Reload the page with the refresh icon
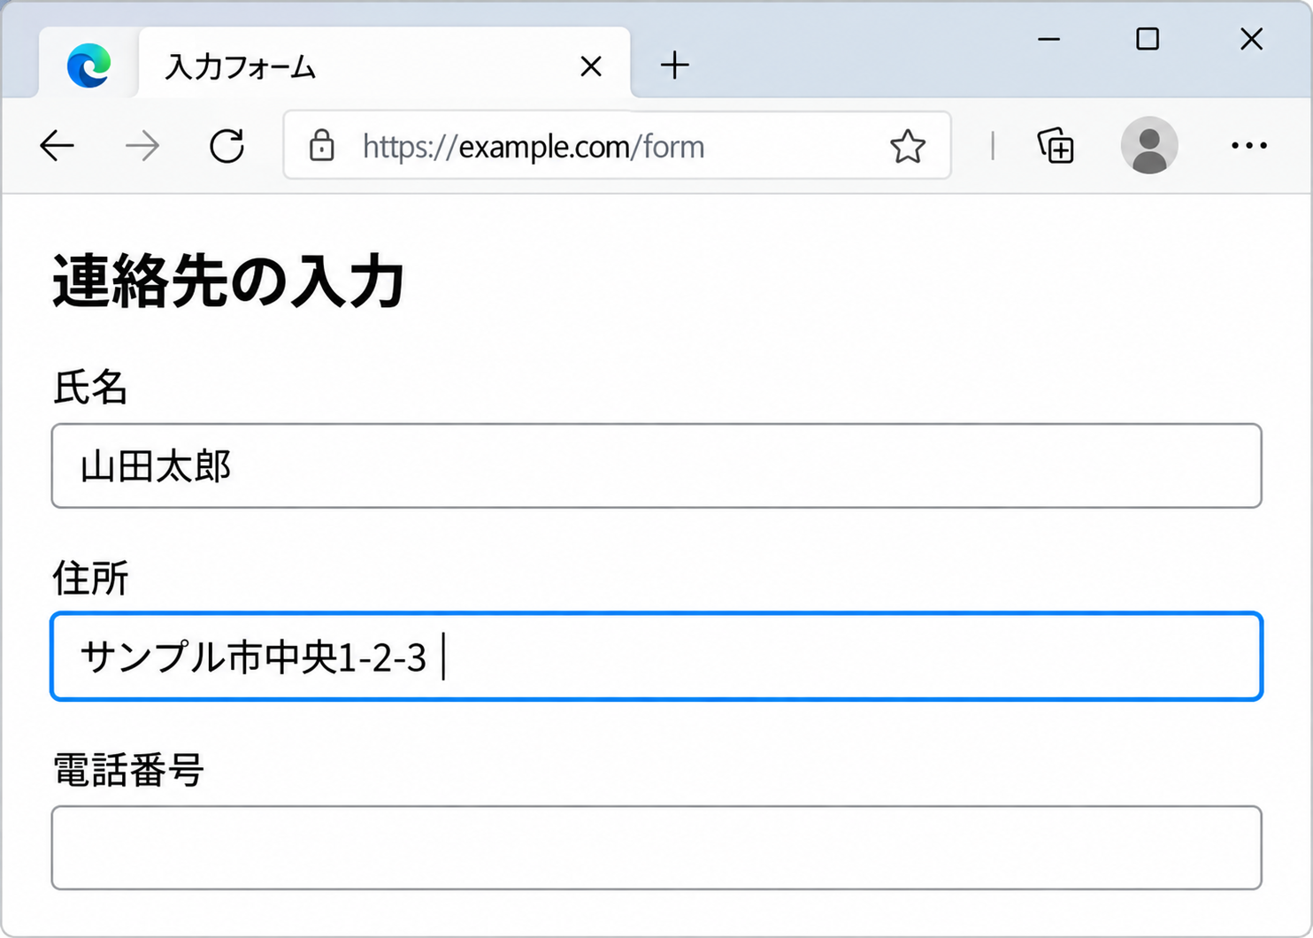This screenshot has width=1313, height=938. point(227,146)
